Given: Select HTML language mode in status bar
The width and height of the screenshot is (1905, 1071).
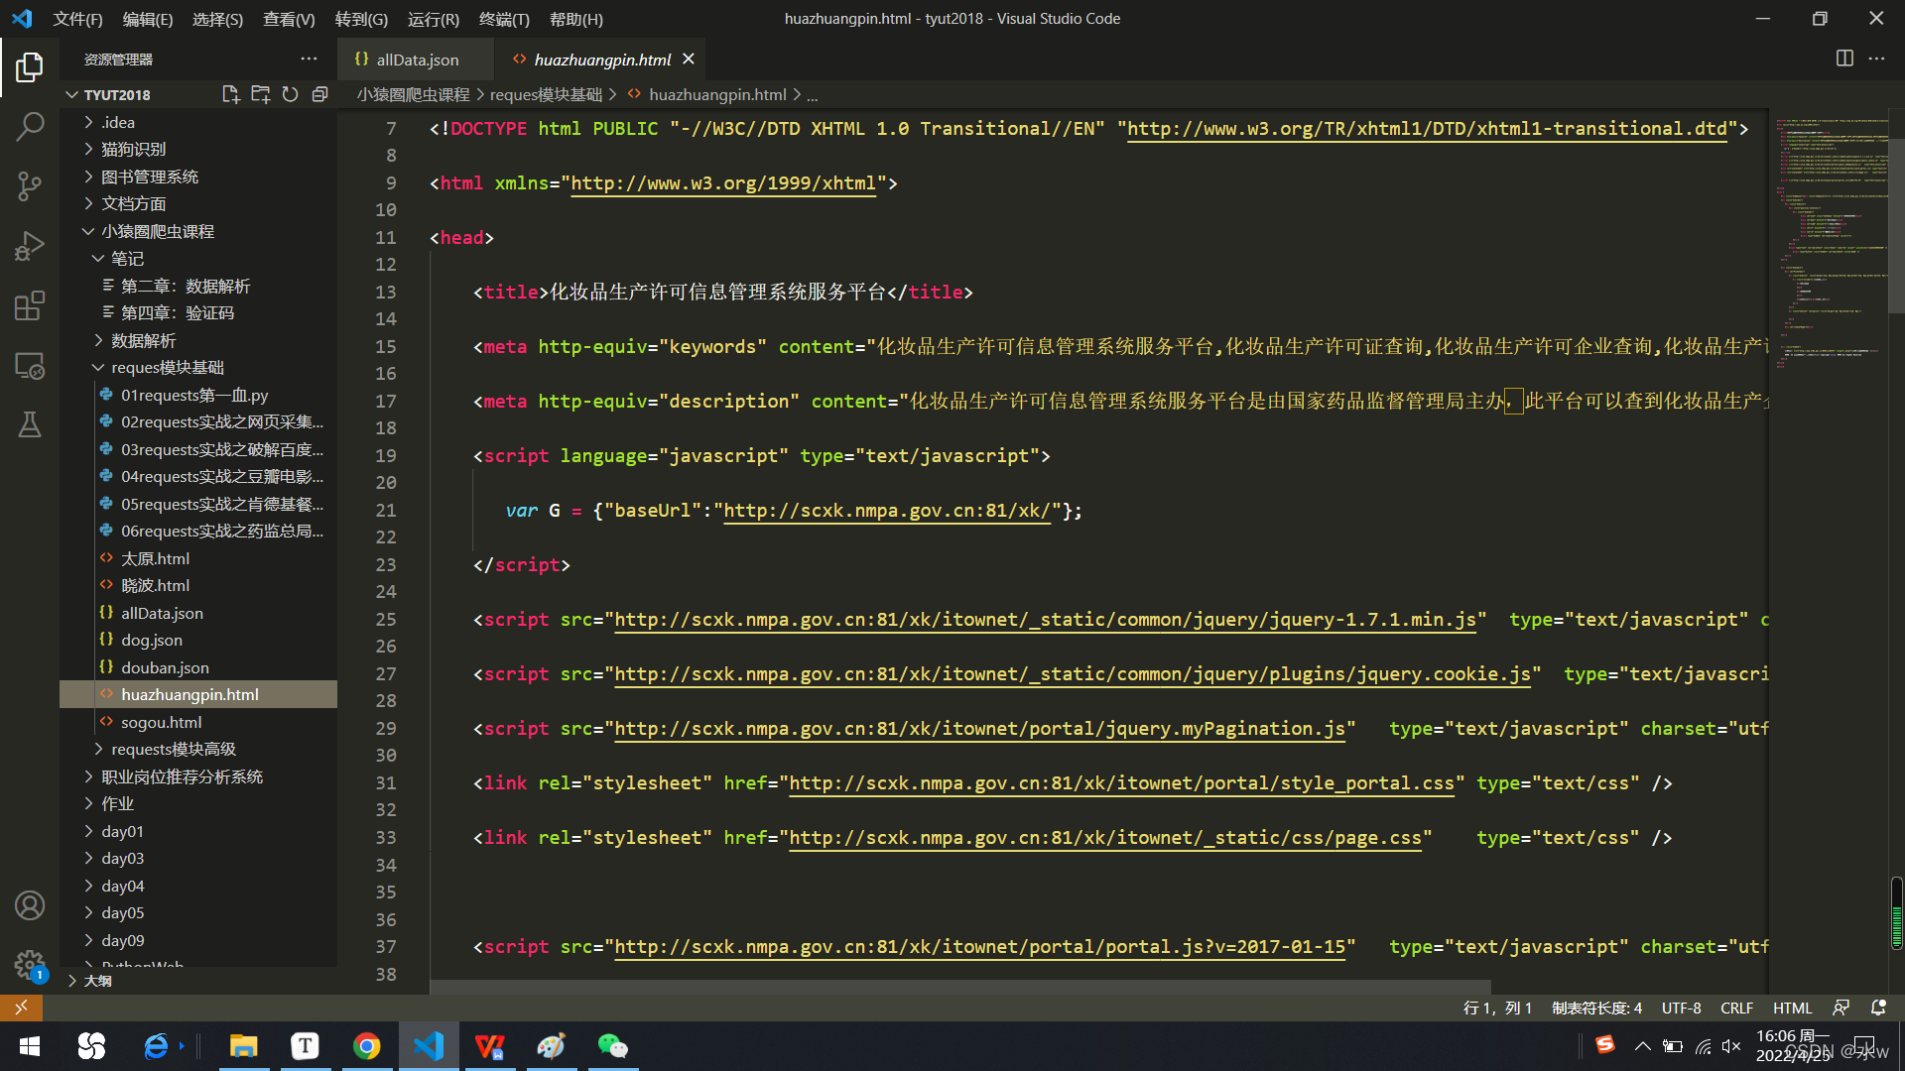Looking at the screenshot, I should pyautogui.click(x=1792, y=1008).
